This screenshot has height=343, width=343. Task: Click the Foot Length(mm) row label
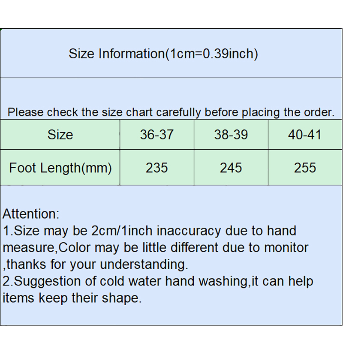click(x=60, y=168)
